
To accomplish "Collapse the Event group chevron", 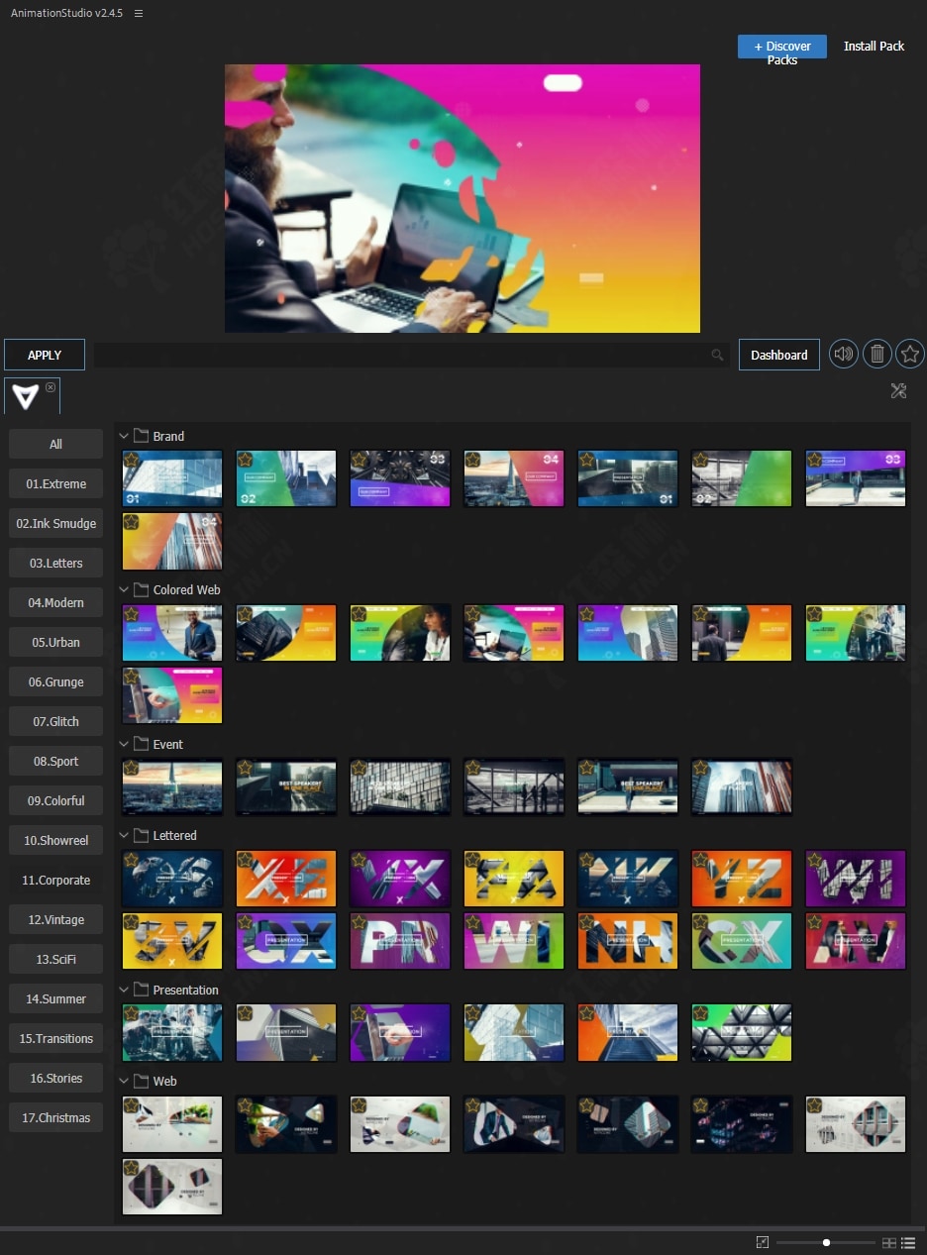I will click(x=124, y=744).
